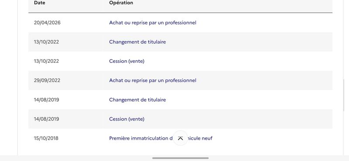Click the 13/10/2022 date beside Changement de titulaire
Screen dimensions: 349x161
coord(47,42)
